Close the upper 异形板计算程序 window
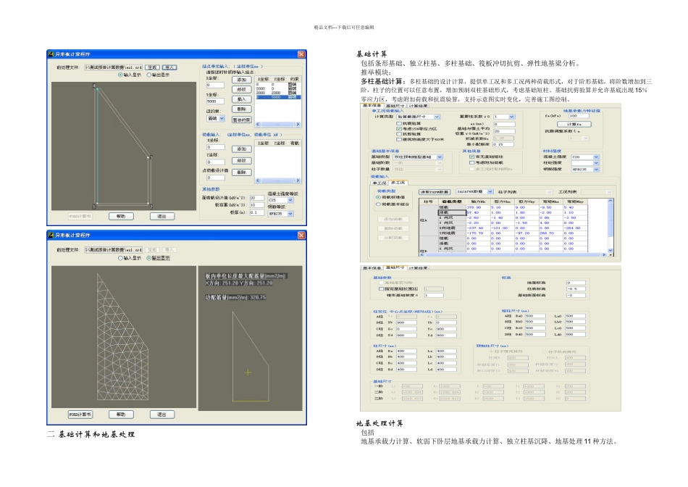Viewport: 688px width, 487px height. pyautogui.click(x=301, y=54)
